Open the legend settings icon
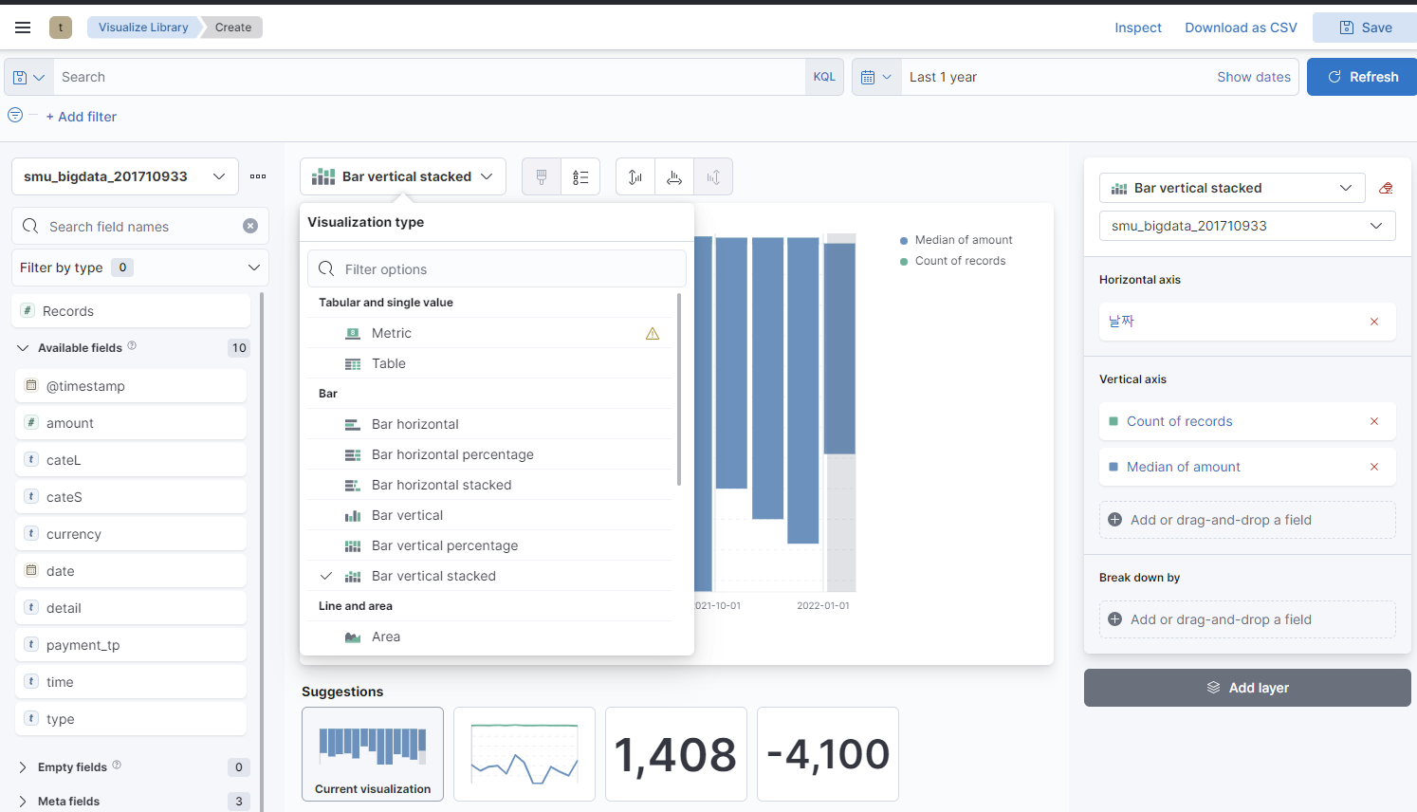The width and height of the screenshot is (1417, 812). (x=580, y=176)
